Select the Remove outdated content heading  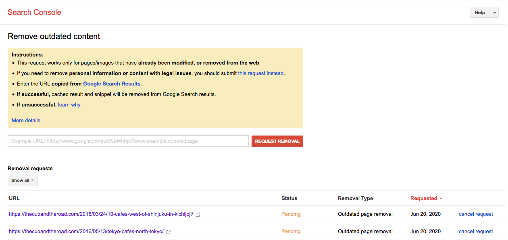pos(54,36)
